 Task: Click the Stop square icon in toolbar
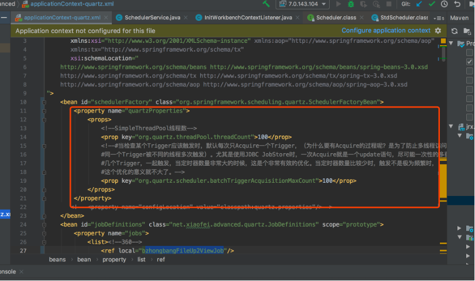389,4
